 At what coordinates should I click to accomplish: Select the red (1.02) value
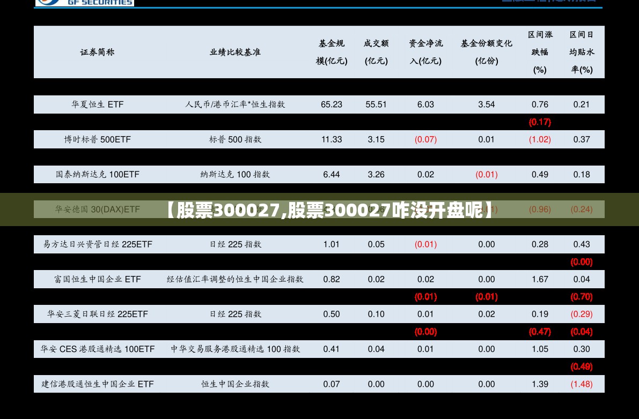pos(540,139)
